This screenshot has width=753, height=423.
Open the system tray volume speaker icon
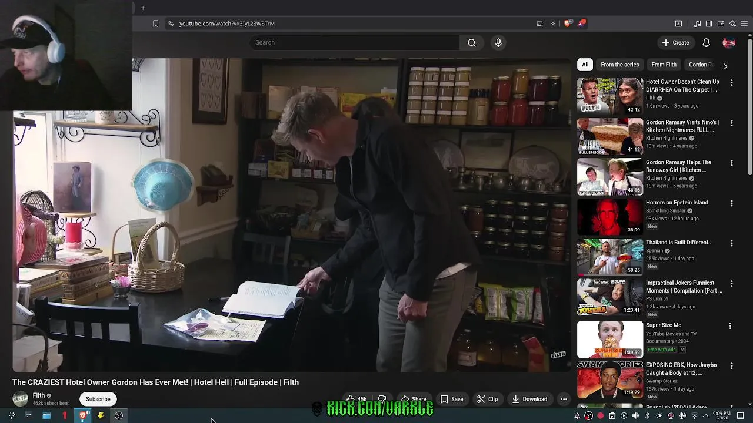(x=635, y=416)
